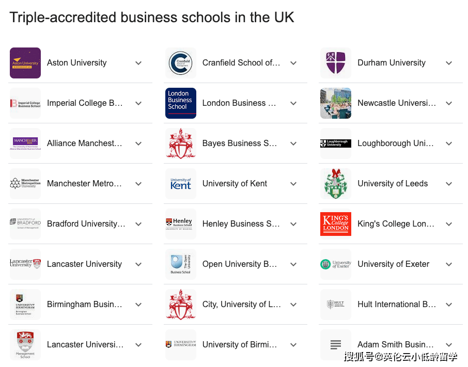
Task: Open the Bradford University text entry
Action: pyautogui.click(x=86, y=224)
